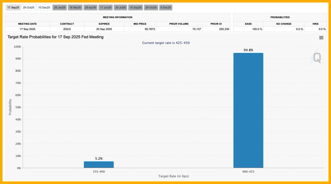Switch to the 28 Oct26 meeting

pyautogui.click(x=151, y=7)
